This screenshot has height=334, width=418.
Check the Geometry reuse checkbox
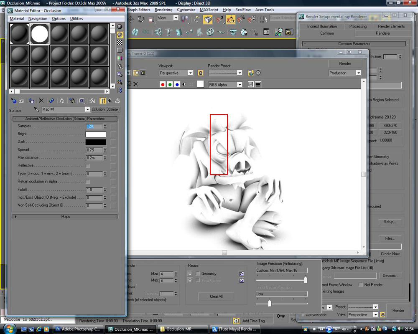[x=198, y=273]
